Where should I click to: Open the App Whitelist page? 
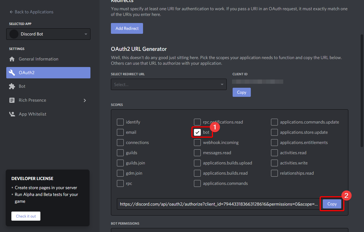click(48, 114)
